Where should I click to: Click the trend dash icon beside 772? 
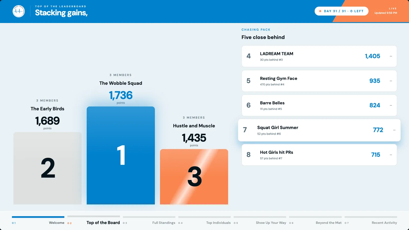[x=394, y=130]
